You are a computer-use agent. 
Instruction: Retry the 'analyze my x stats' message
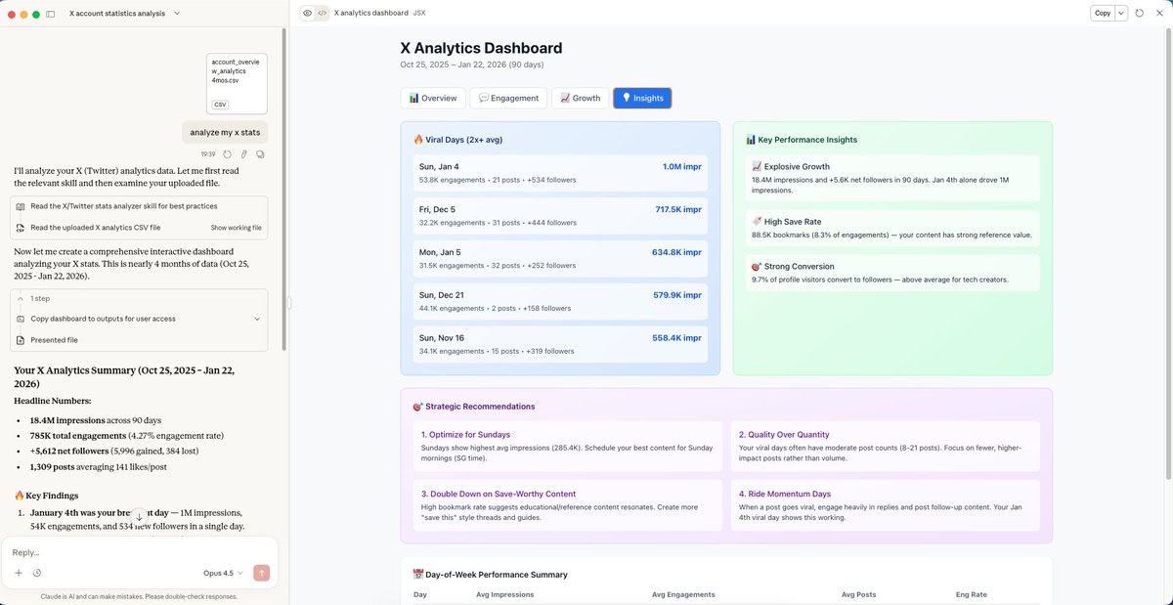coord(227,154)
